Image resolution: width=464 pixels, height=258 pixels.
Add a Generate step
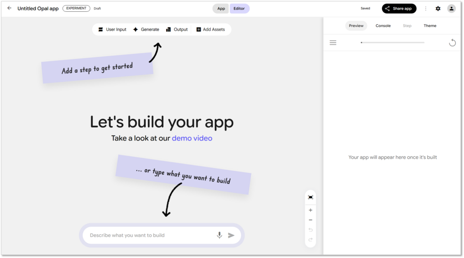coord(145,29)
